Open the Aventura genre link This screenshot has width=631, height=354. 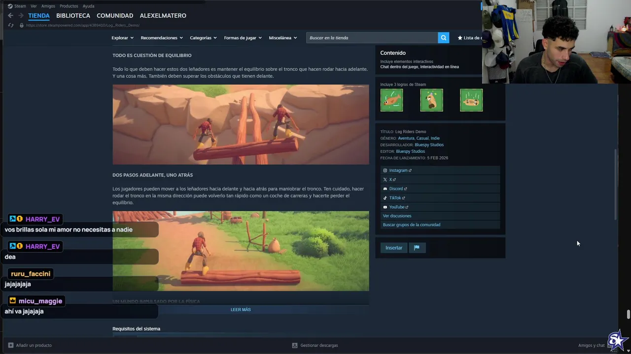406,138
